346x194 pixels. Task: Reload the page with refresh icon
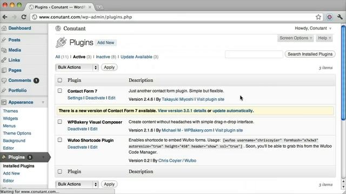(x=24, y=17)
